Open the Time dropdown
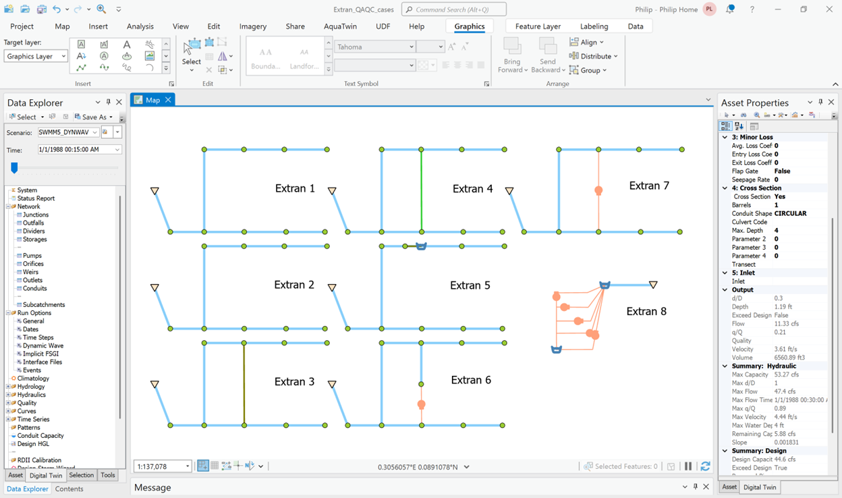The height and width of the screenshot is (498, 842). [x=117, y=150]
